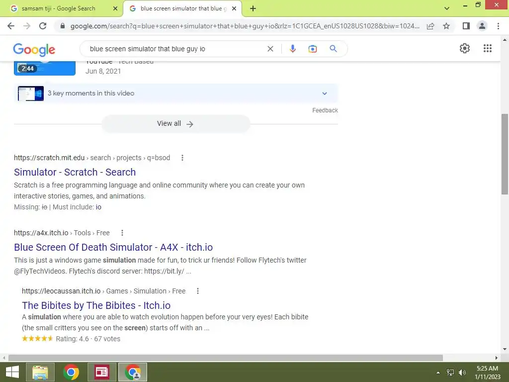
Task: Click the https://a4x.itch.io breadcrumb URL
Action: (41, 233)
